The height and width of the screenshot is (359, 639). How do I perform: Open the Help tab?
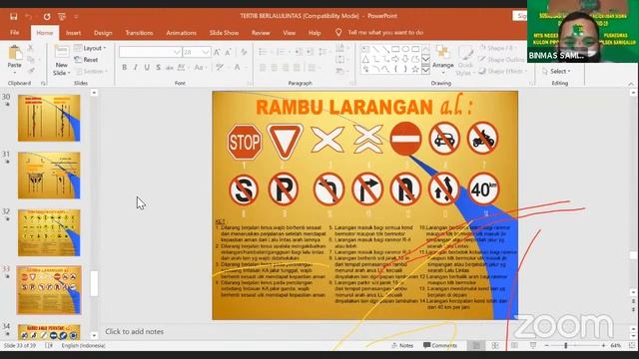(315, 33)
